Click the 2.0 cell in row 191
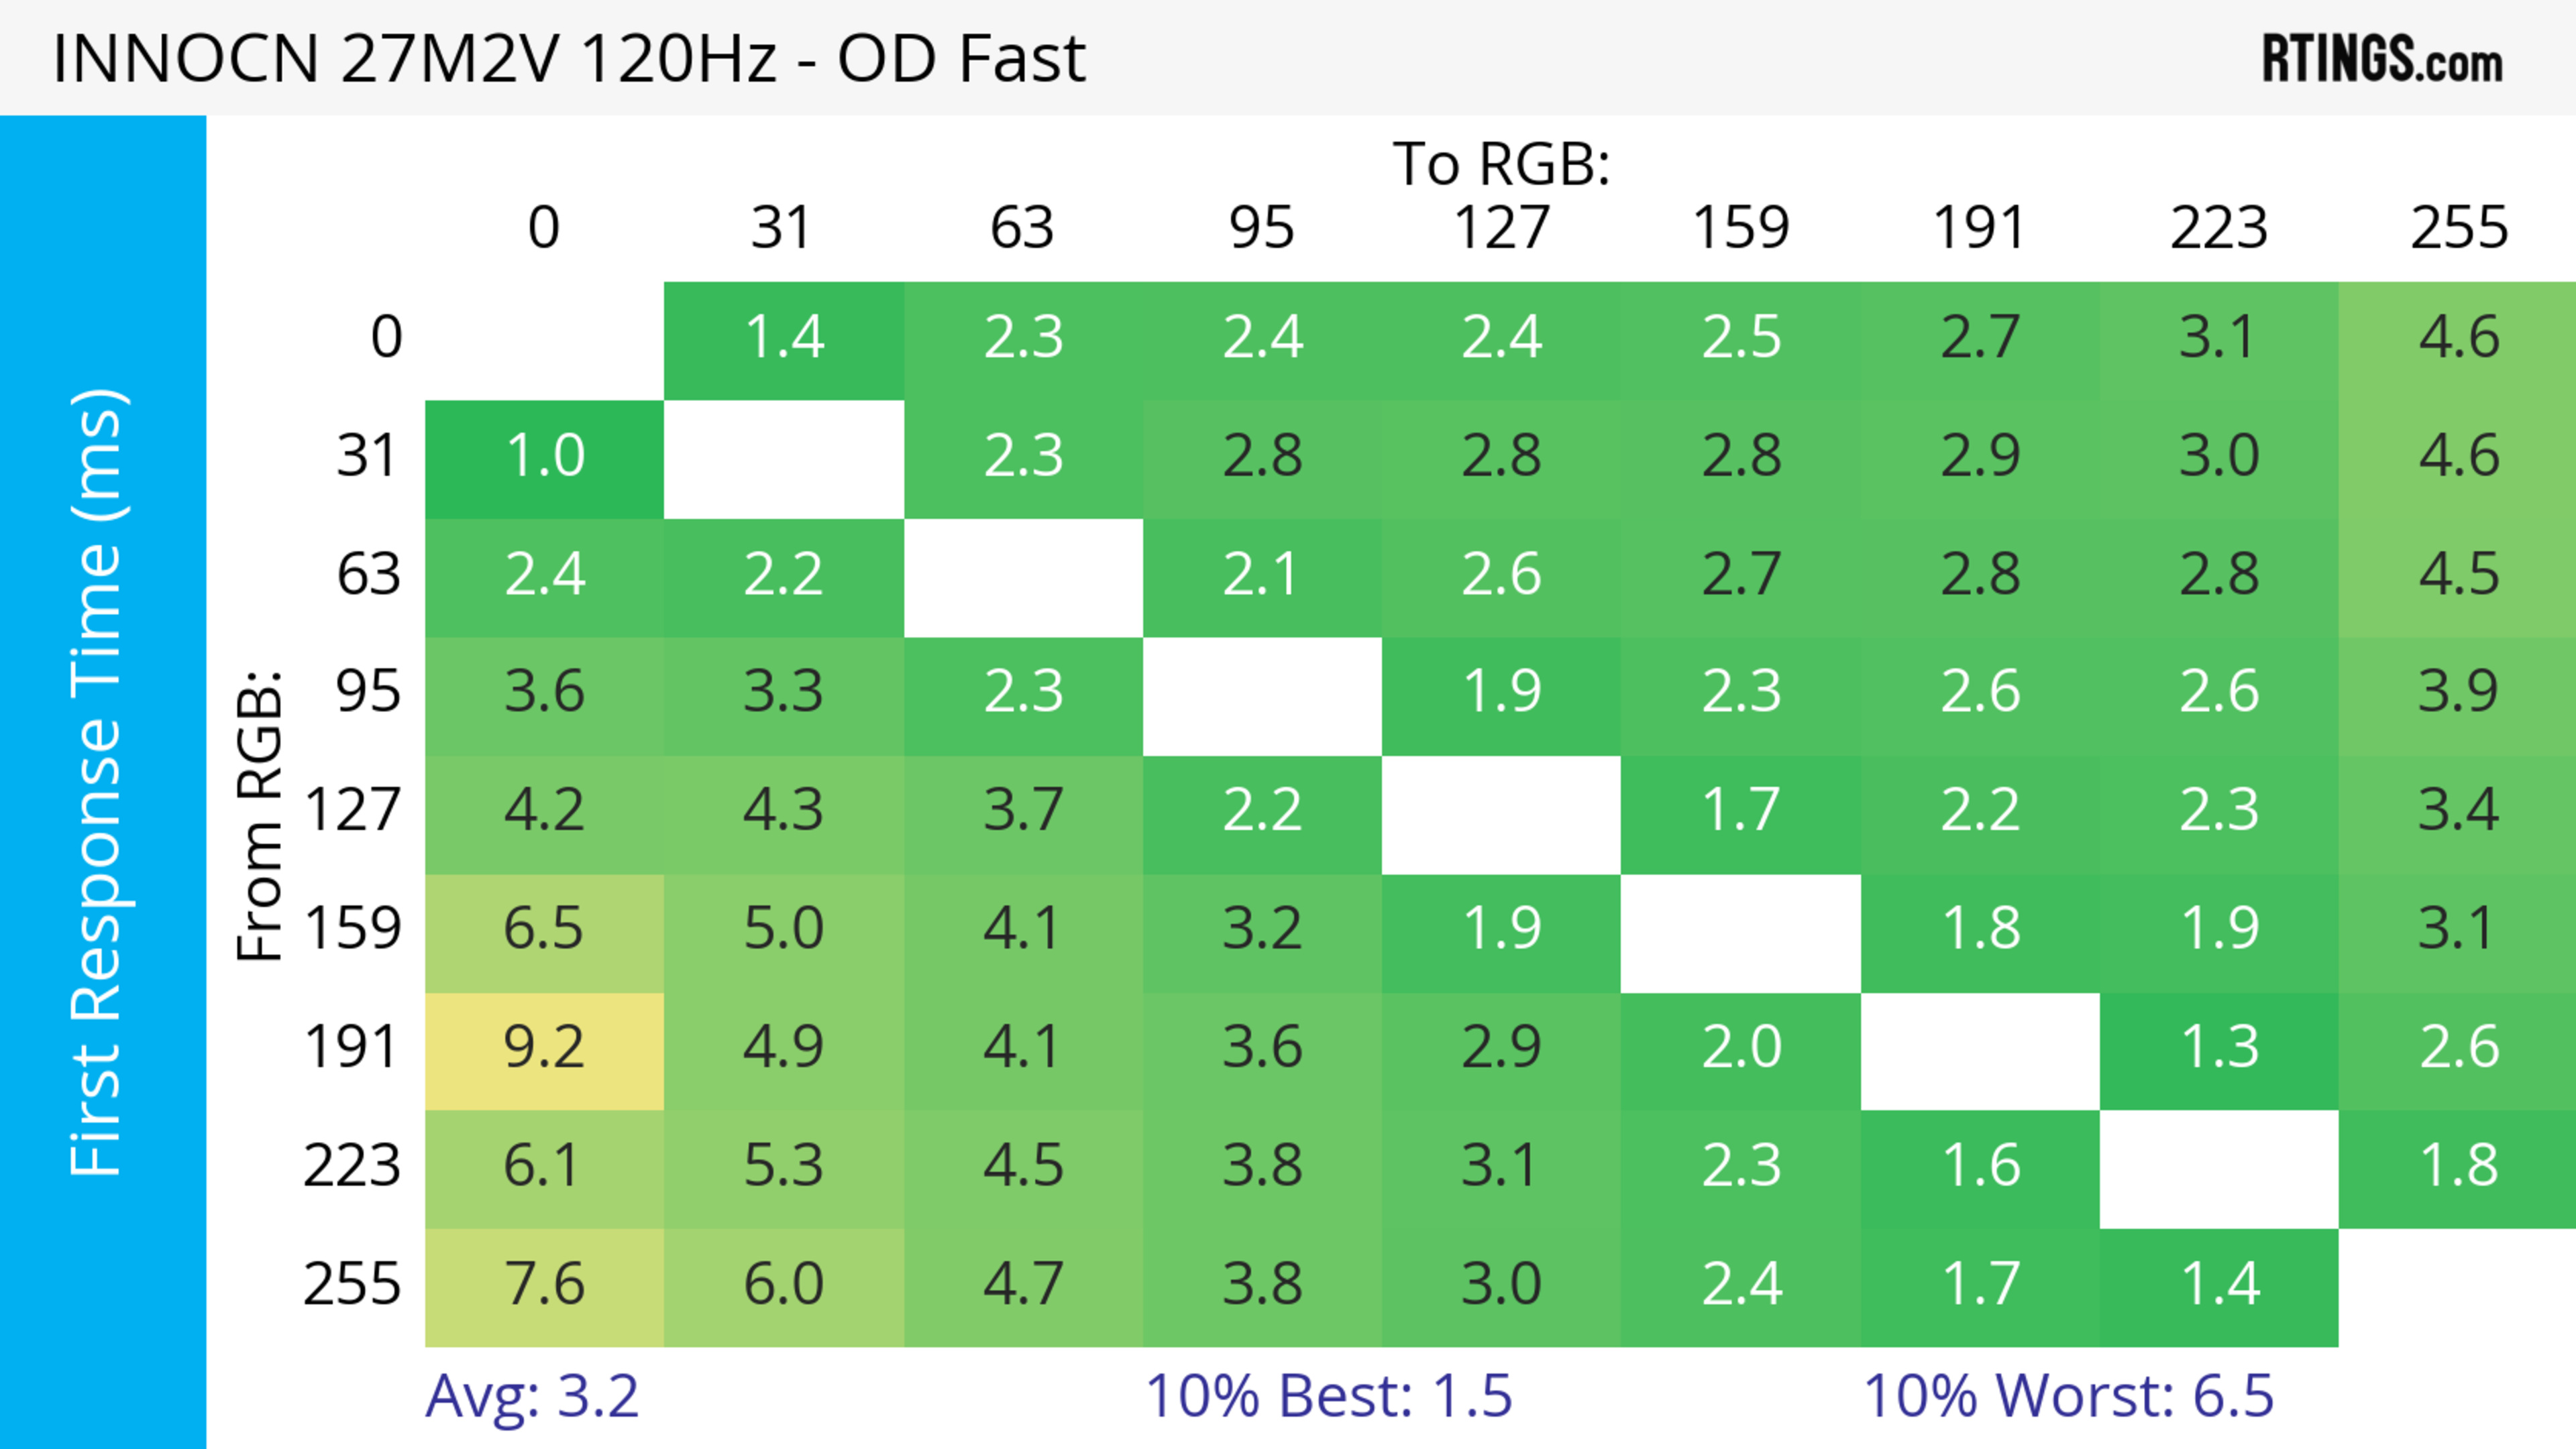Viewport: 2576px width, 1449px height. click(x=1741, y=1047)
